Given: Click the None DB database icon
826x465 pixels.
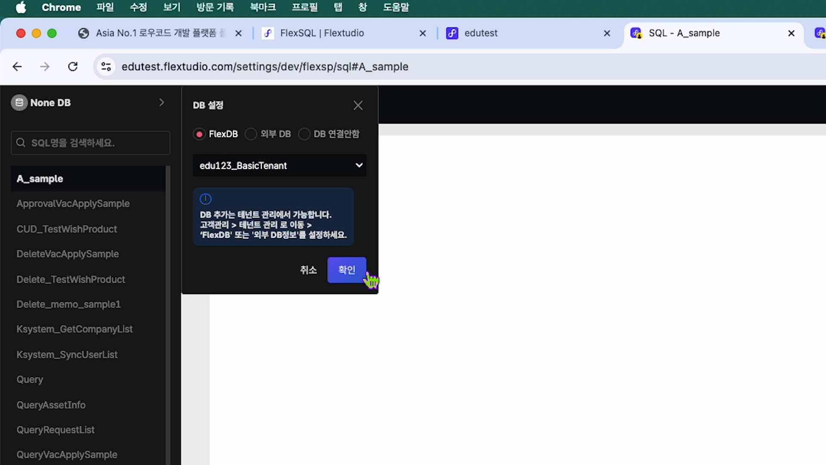Looking at the screenshot, I should pos(19,102).
